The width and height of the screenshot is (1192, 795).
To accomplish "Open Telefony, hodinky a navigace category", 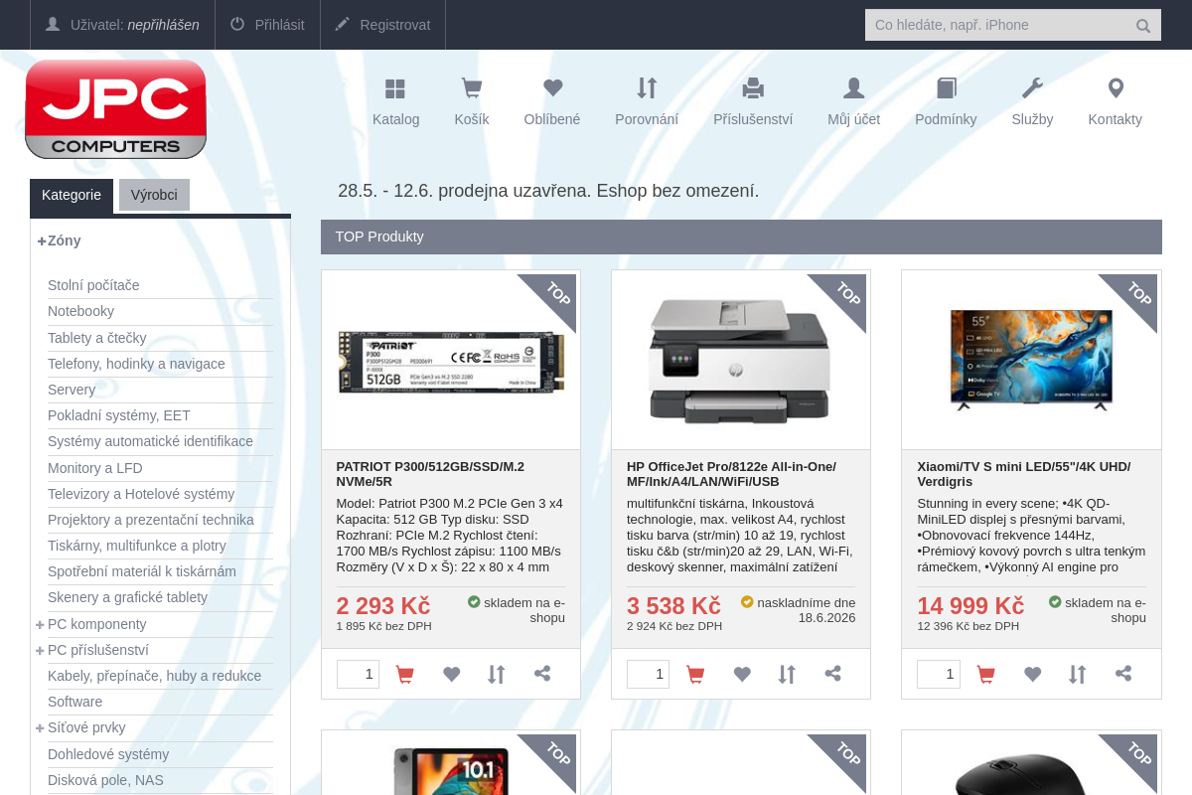I will (x=136, y=364).
